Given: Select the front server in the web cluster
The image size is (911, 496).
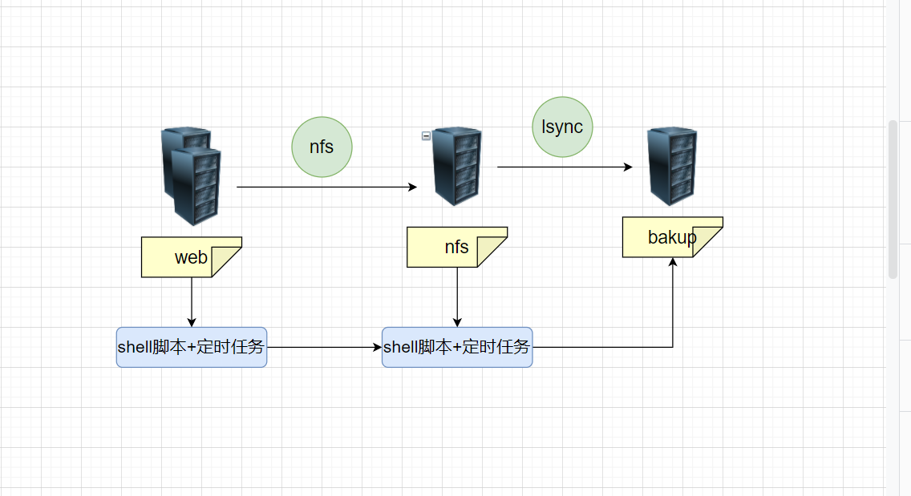Looking at the screenshot, I should coord(197,186).
